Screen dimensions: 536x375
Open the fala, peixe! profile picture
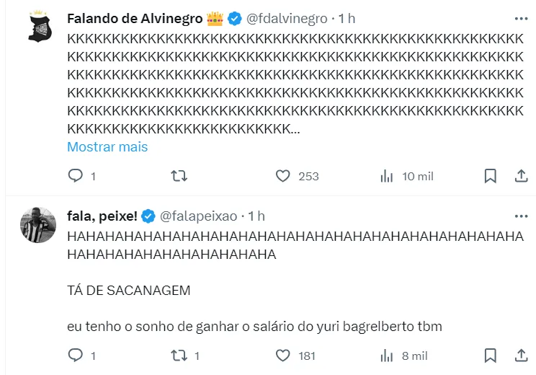pos(38,224)
